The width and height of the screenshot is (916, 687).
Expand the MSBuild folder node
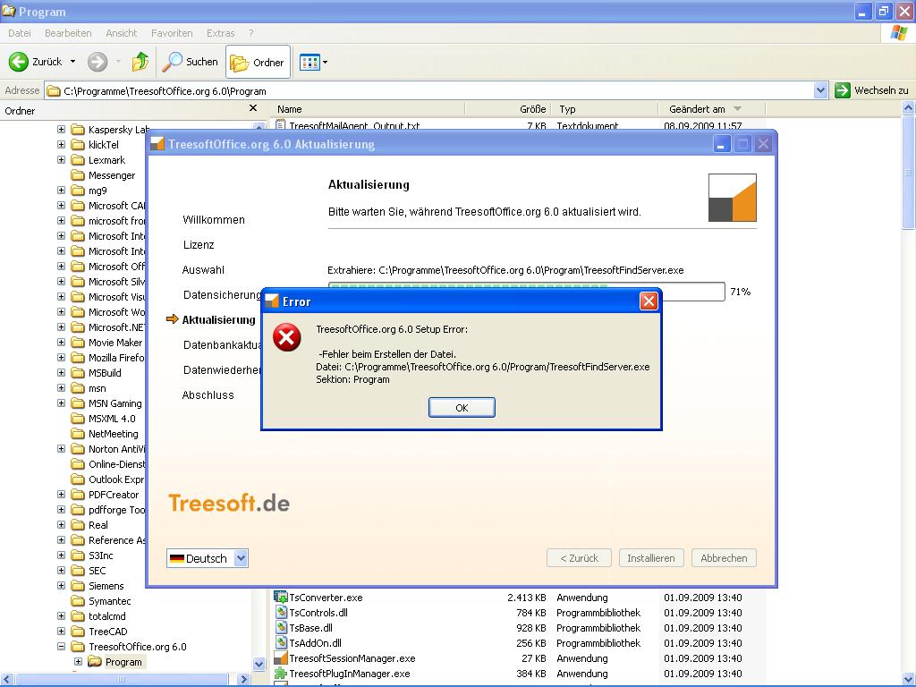pyautogui.click(x=62, y=373)
